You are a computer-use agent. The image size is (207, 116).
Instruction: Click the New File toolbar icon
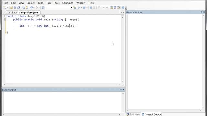click(5, 8)
